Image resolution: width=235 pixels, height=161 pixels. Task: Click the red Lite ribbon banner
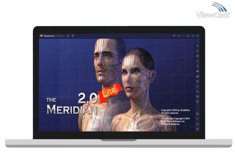tap(110, 93)
